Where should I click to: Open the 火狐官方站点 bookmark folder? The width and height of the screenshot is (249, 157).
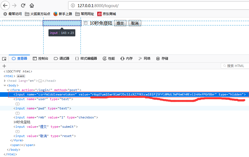38,14
